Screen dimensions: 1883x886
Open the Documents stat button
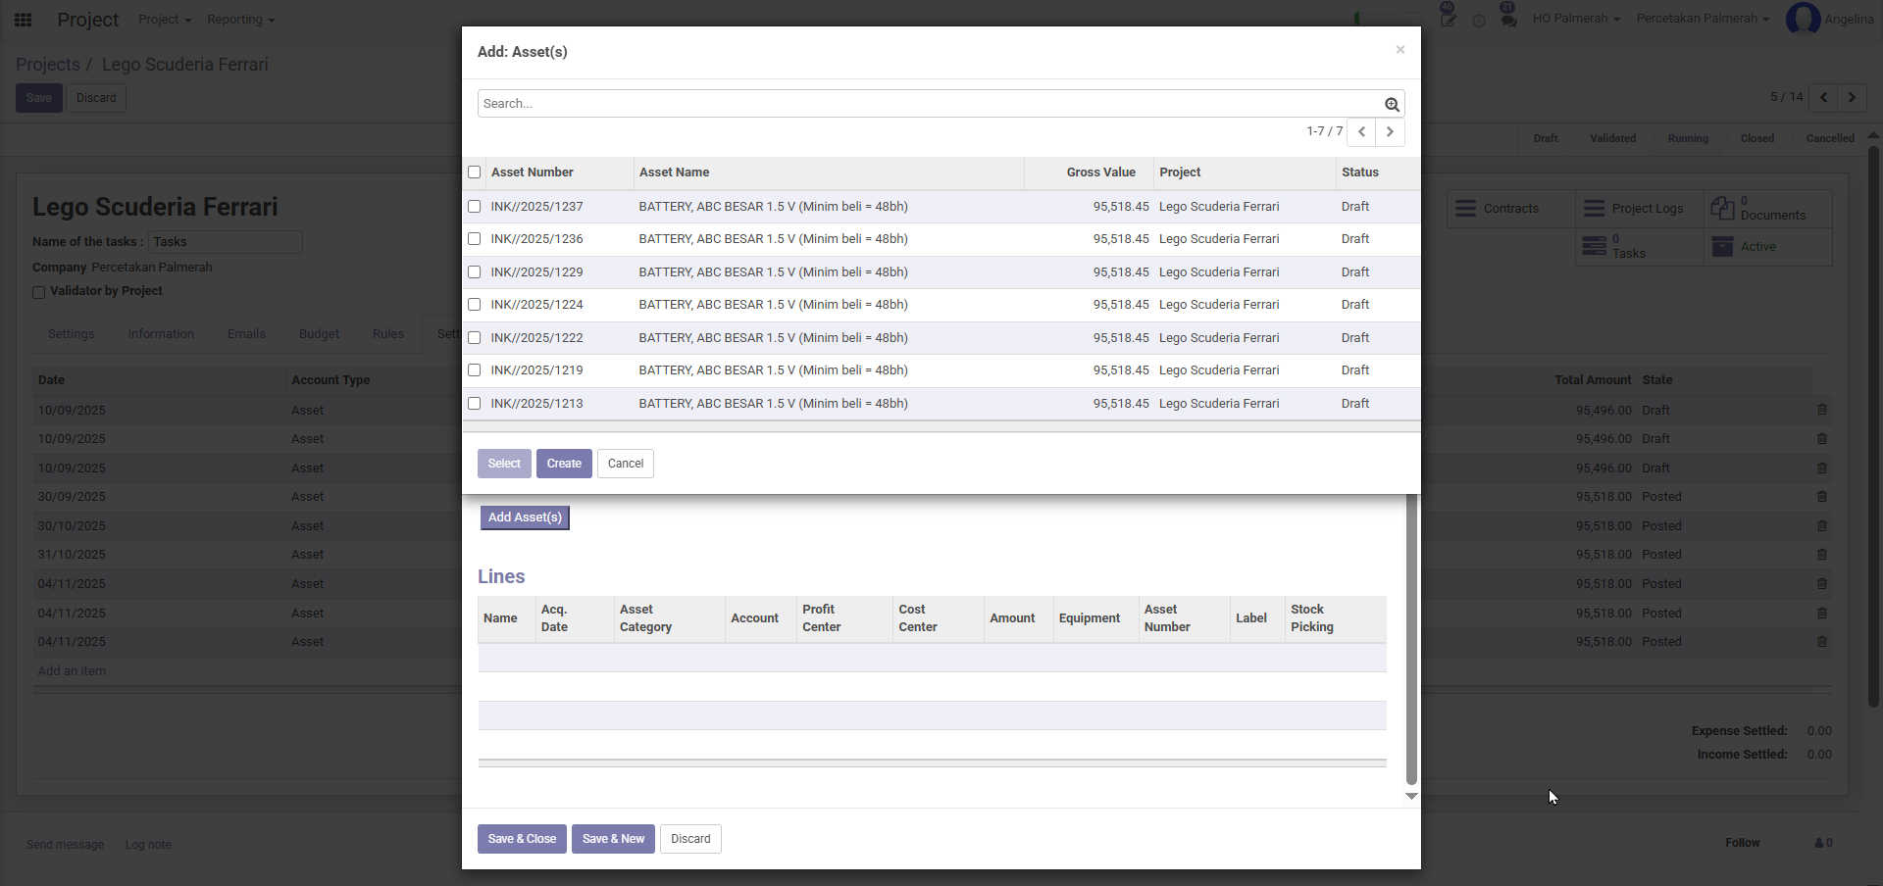tap(1767, 209)
